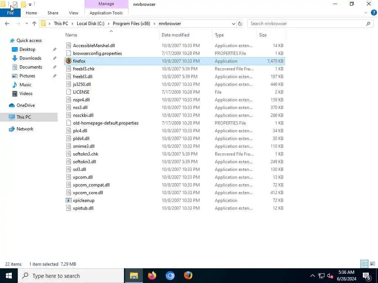Image resolution: width=378 pixels, height=283 pixels.
Task: Select xpistub.dll file
Action: coord(175,208)
